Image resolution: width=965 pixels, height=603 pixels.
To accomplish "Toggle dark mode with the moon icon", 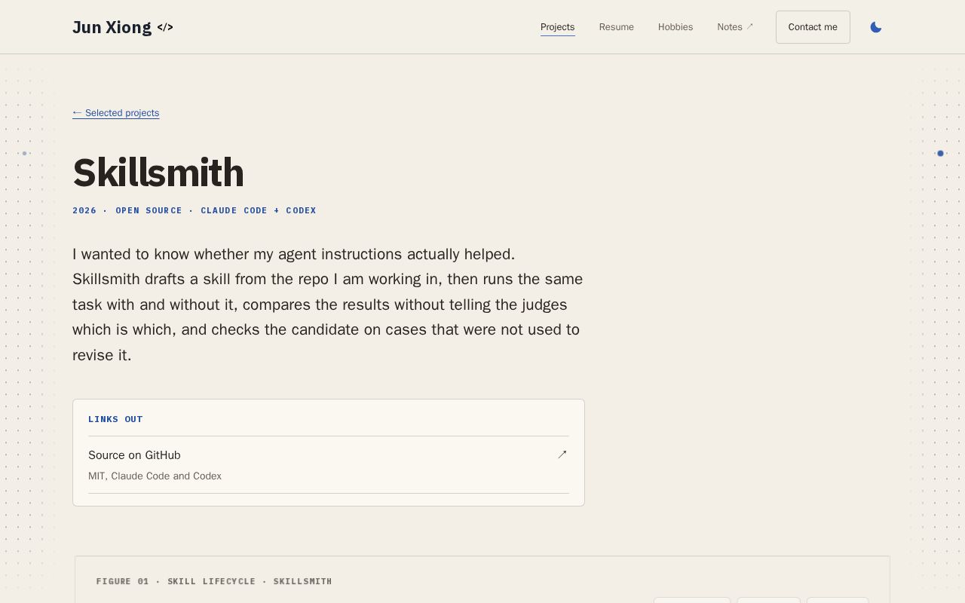I will pyautogui.click(x=876, y=27).
